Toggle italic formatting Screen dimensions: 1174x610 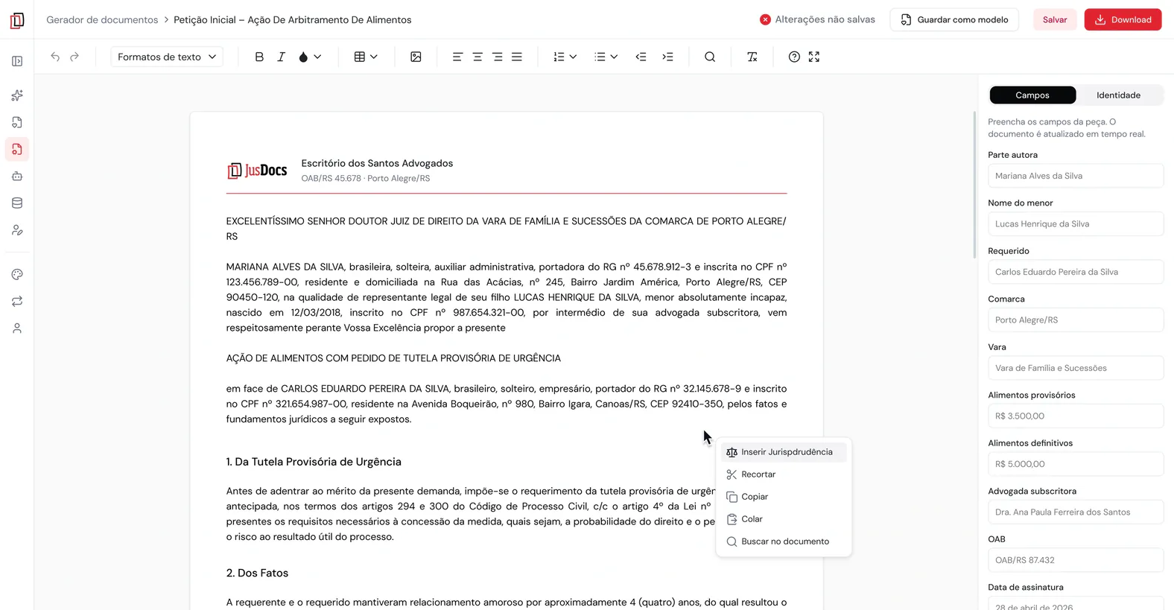281,57
